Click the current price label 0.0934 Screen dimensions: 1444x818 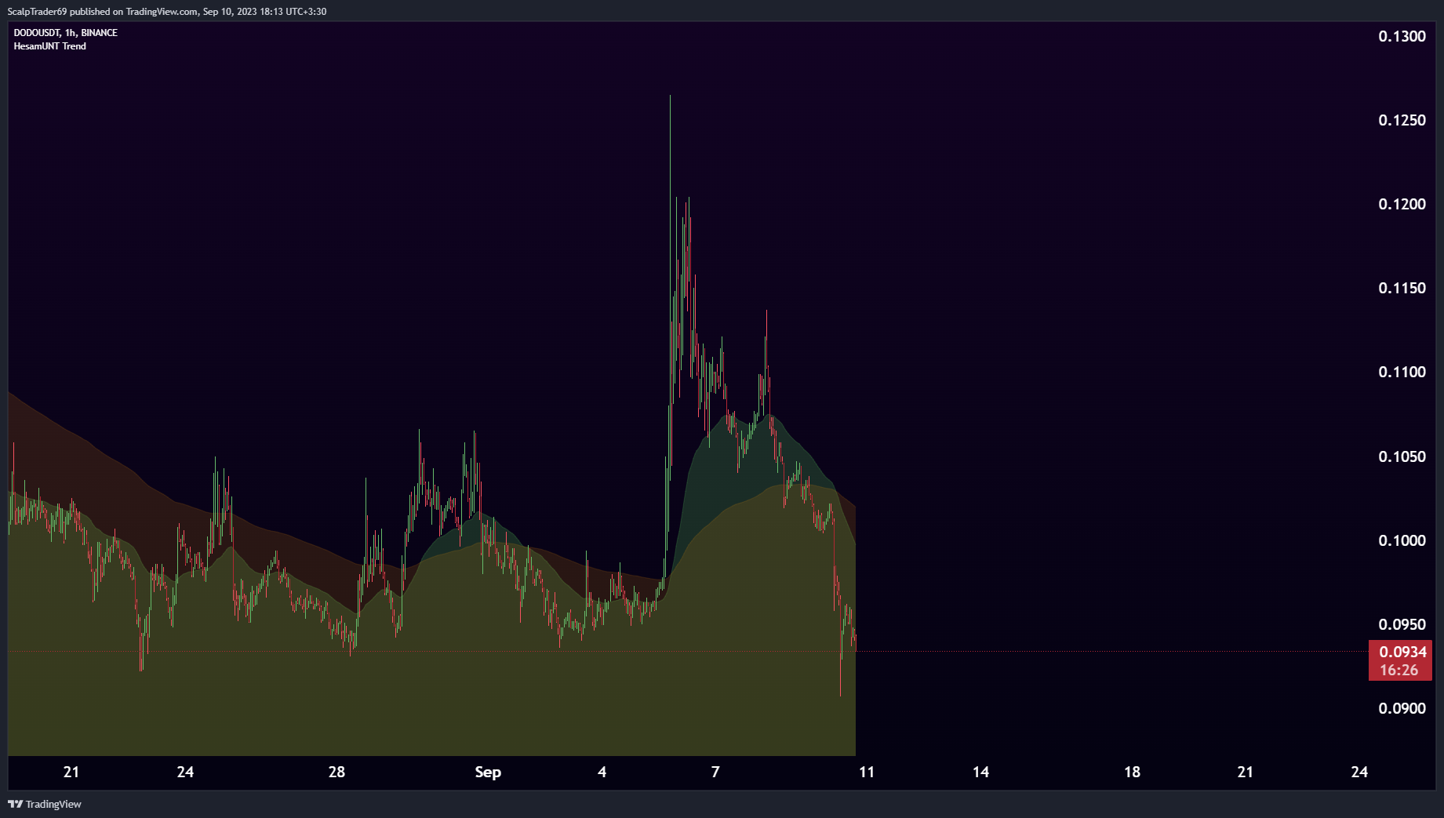tap(1403, 652)
